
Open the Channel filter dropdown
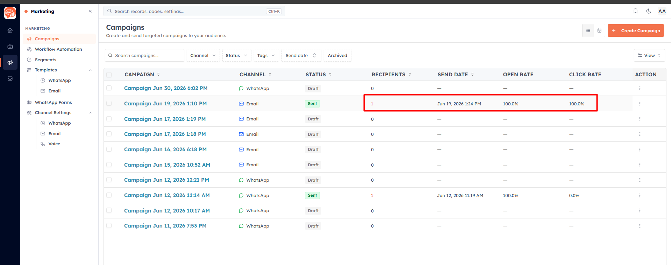[x=203, y=55]
